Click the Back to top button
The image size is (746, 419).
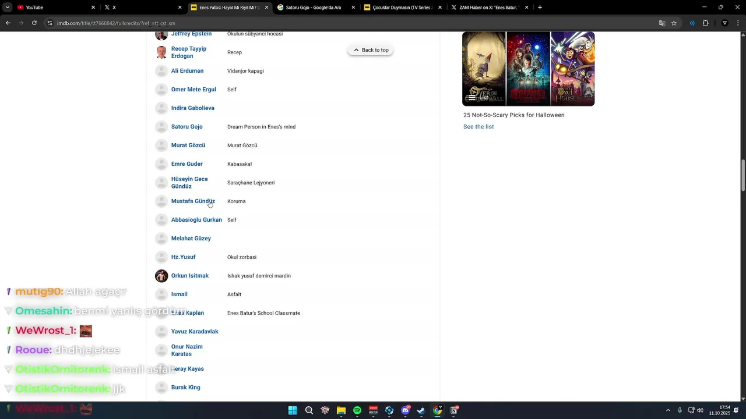click(x=371, y=50)
